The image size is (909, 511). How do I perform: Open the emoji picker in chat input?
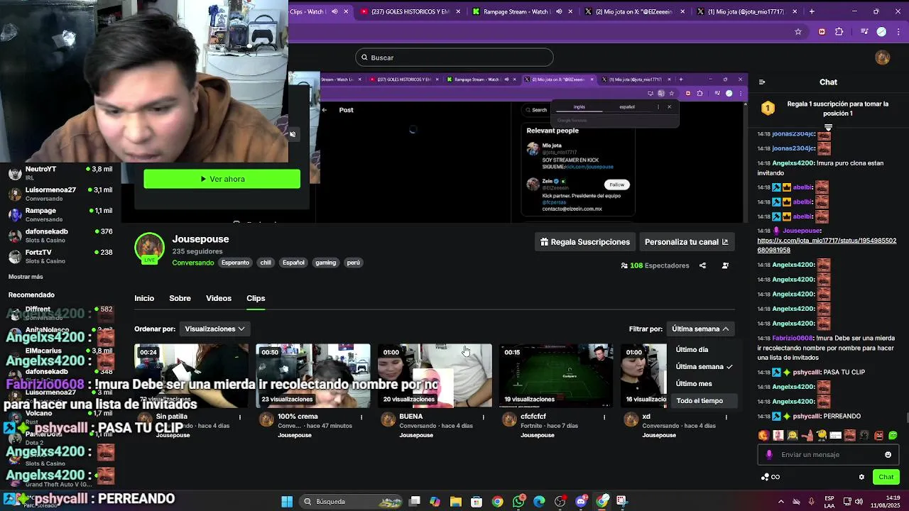pyautogui.click(x=888, y=455)
